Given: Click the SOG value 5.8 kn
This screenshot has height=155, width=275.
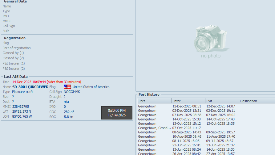Looking at the screenshot, I should 69,117.
